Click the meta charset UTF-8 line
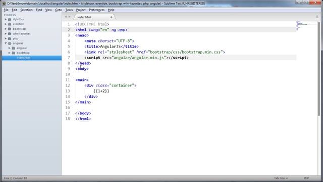The image size is (323, 182). [109, 41]
